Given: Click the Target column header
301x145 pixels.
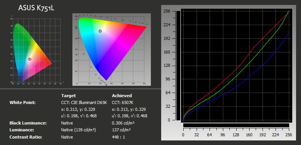Looking at the screenshot, I should (x=69, y=96).
